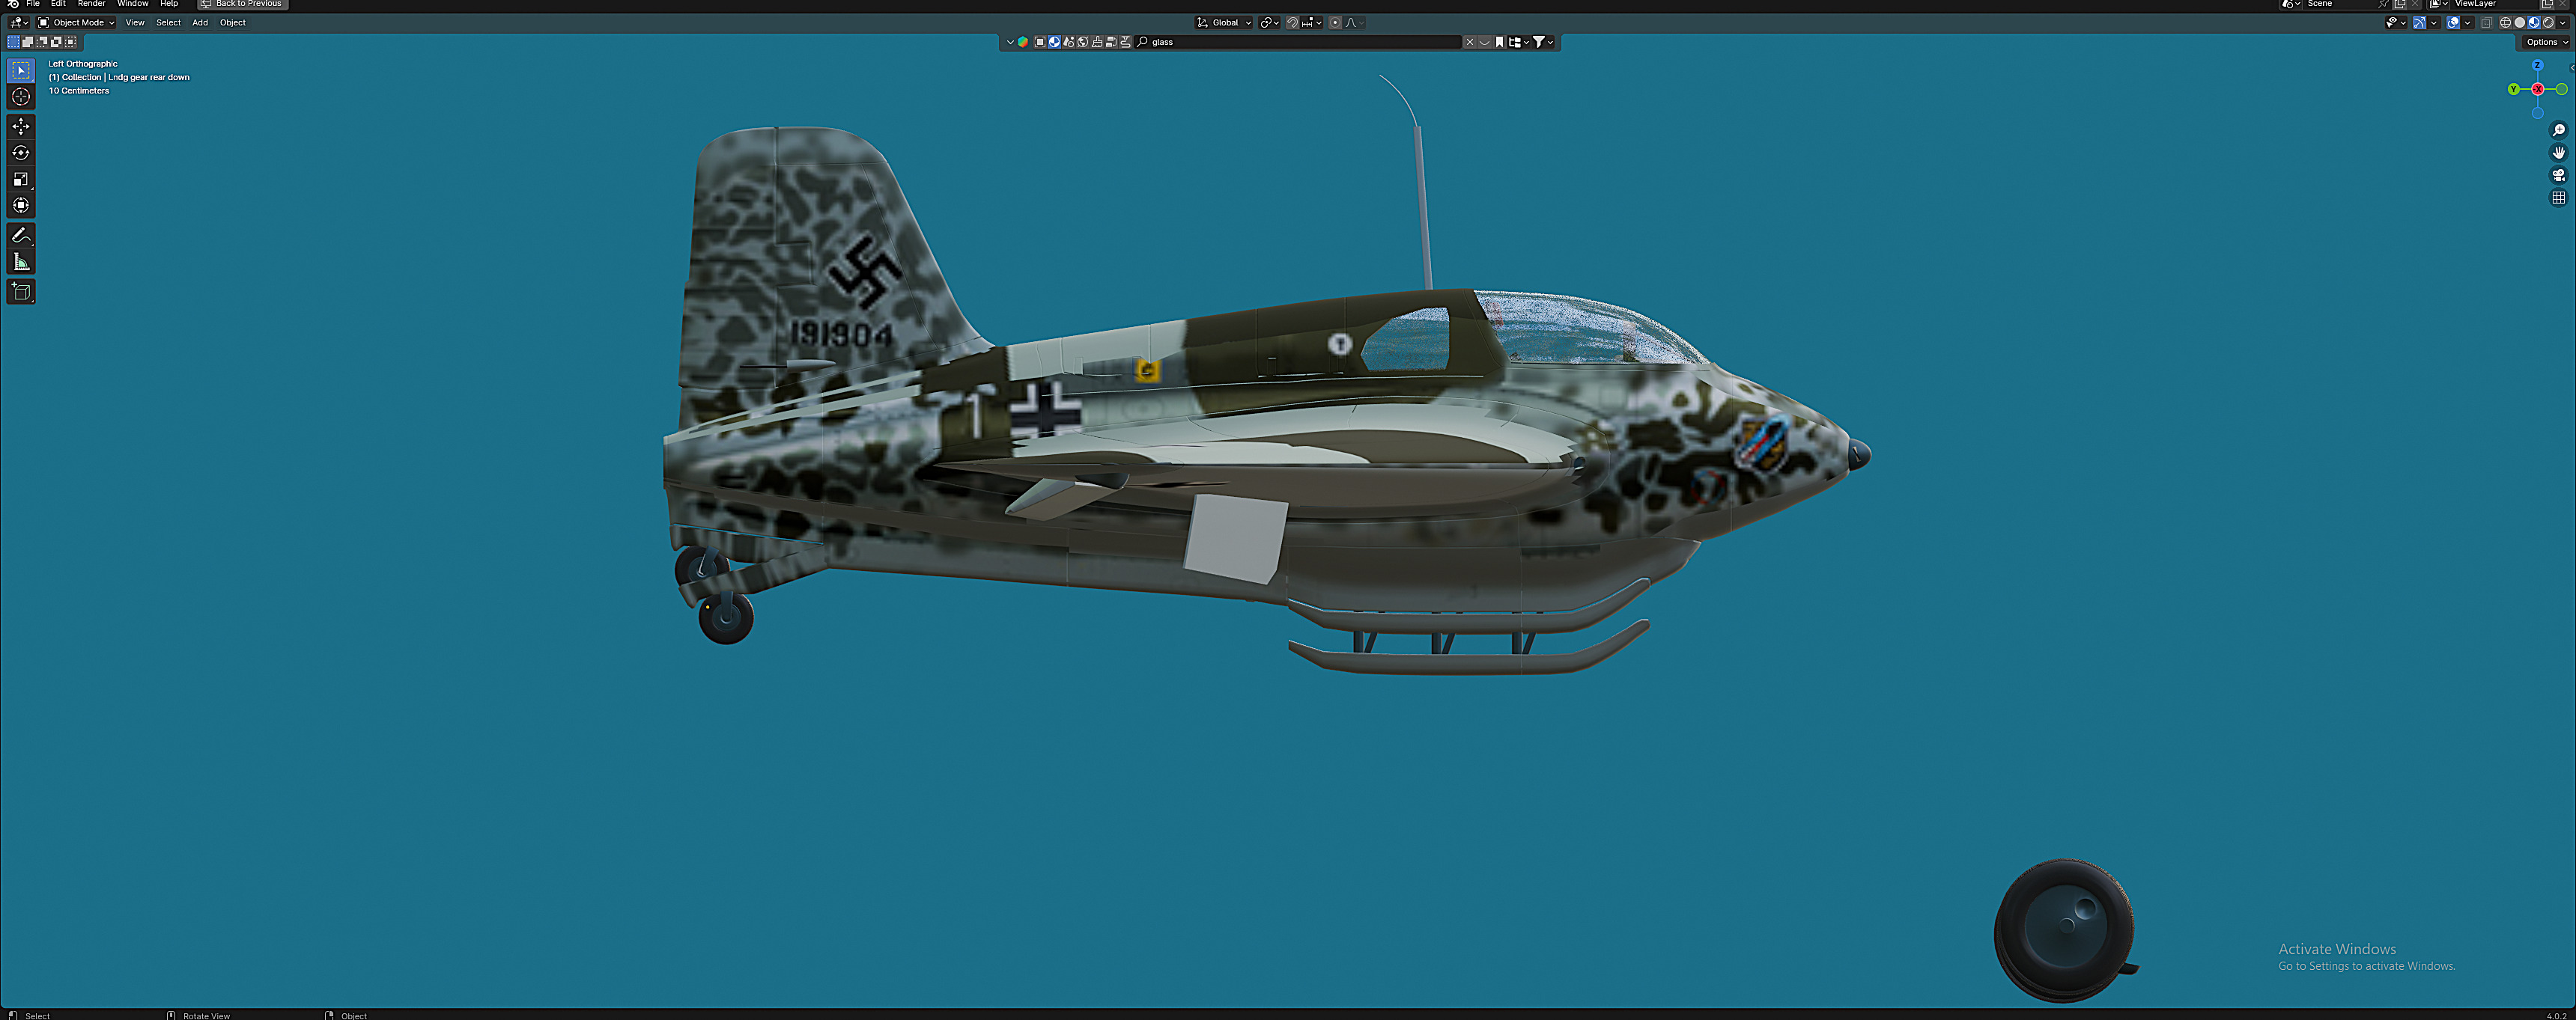Switch to Material Preview shading
Image resolution: width=2576 pixels, height=1020 pixels.
tap(2534, 22)
